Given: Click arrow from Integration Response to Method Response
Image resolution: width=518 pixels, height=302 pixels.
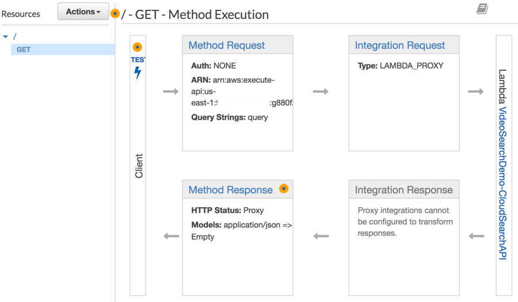Looking at the screenshot, I should tap(321, 236).
